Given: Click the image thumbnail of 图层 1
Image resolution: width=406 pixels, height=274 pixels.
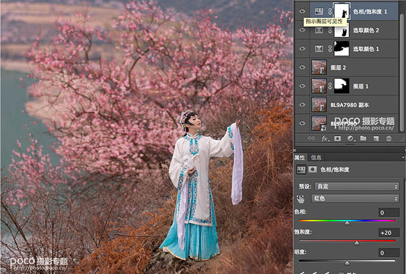Looking at the screenshot, I should click(319, 86).
